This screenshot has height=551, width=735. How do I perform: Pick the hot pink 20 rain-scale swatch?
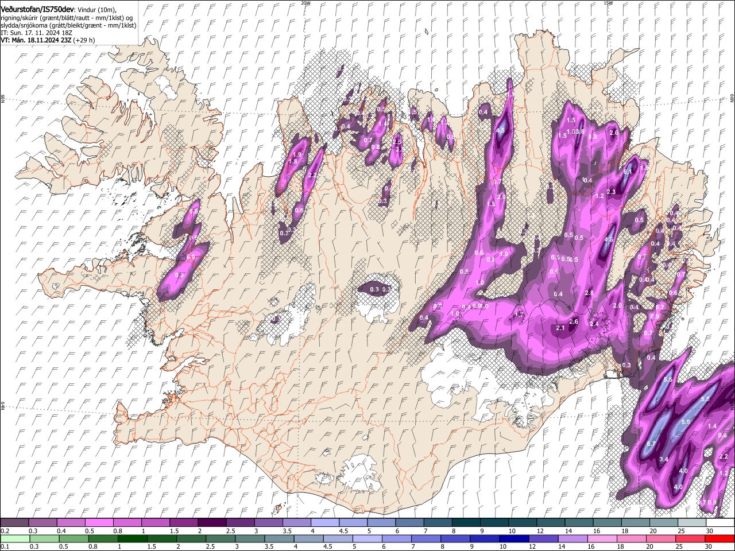click(660, 538)
